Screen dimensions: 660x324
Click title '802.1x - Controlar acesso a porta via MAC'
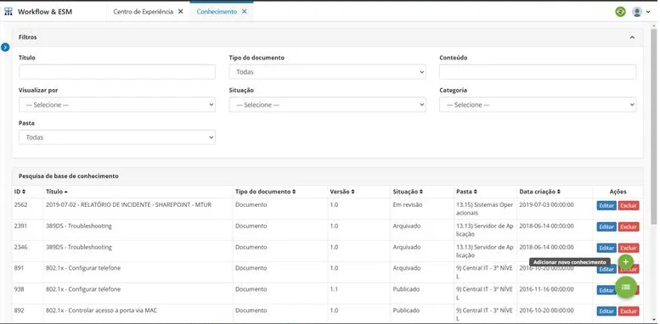coord(101,310)
